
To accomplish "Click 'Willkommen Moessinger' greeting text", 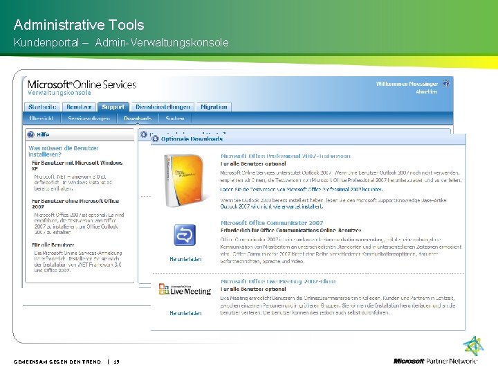I will click(407, 84).
